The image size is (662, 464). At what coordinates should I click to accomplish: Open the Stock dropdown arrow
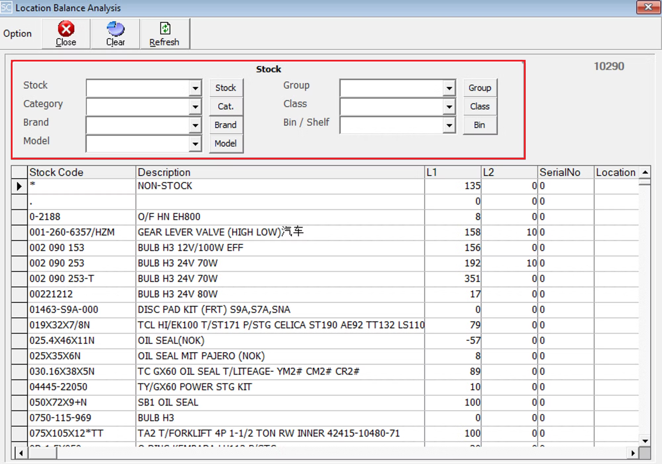coord(195,88)
